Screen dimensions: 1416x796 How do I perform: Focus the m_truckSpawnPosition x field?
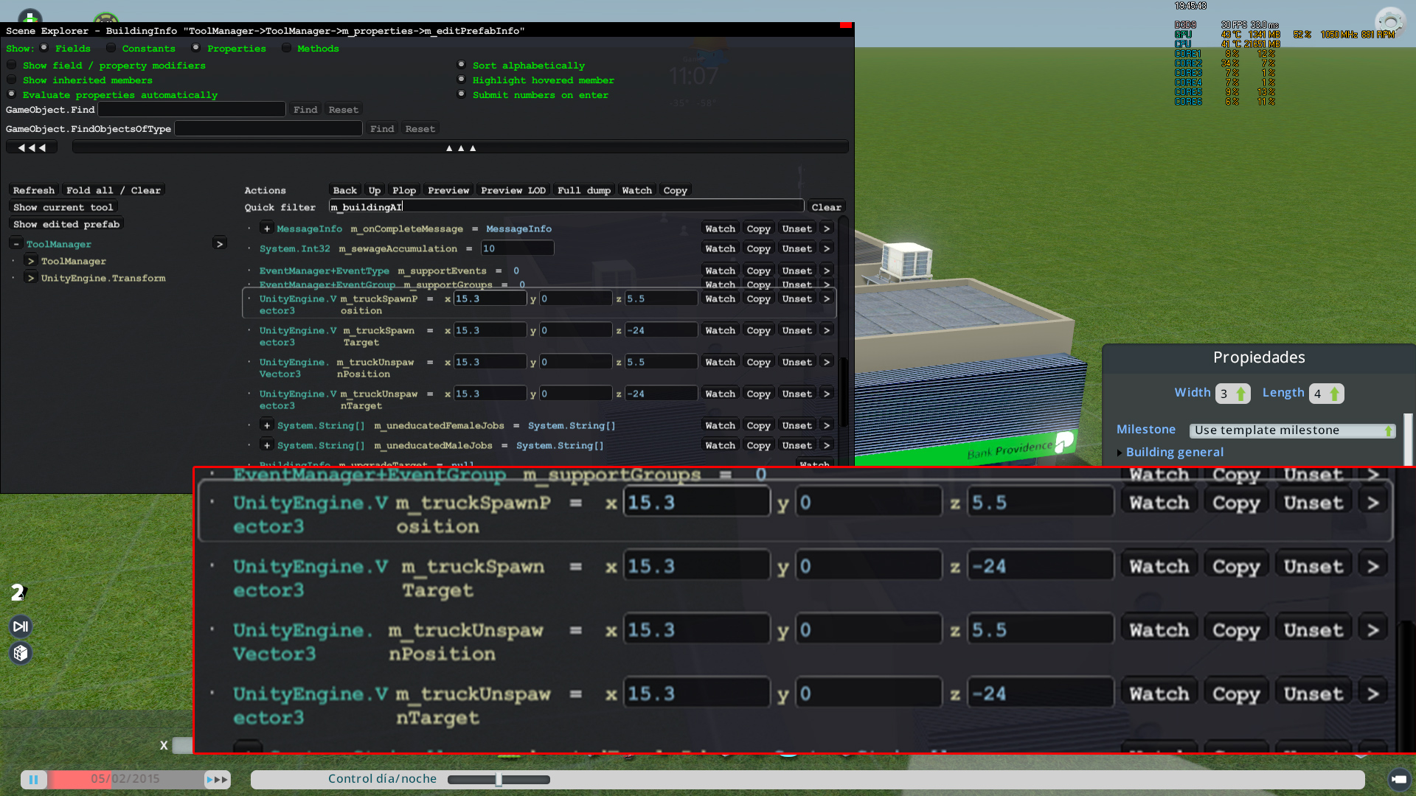(x=490, y=298)
